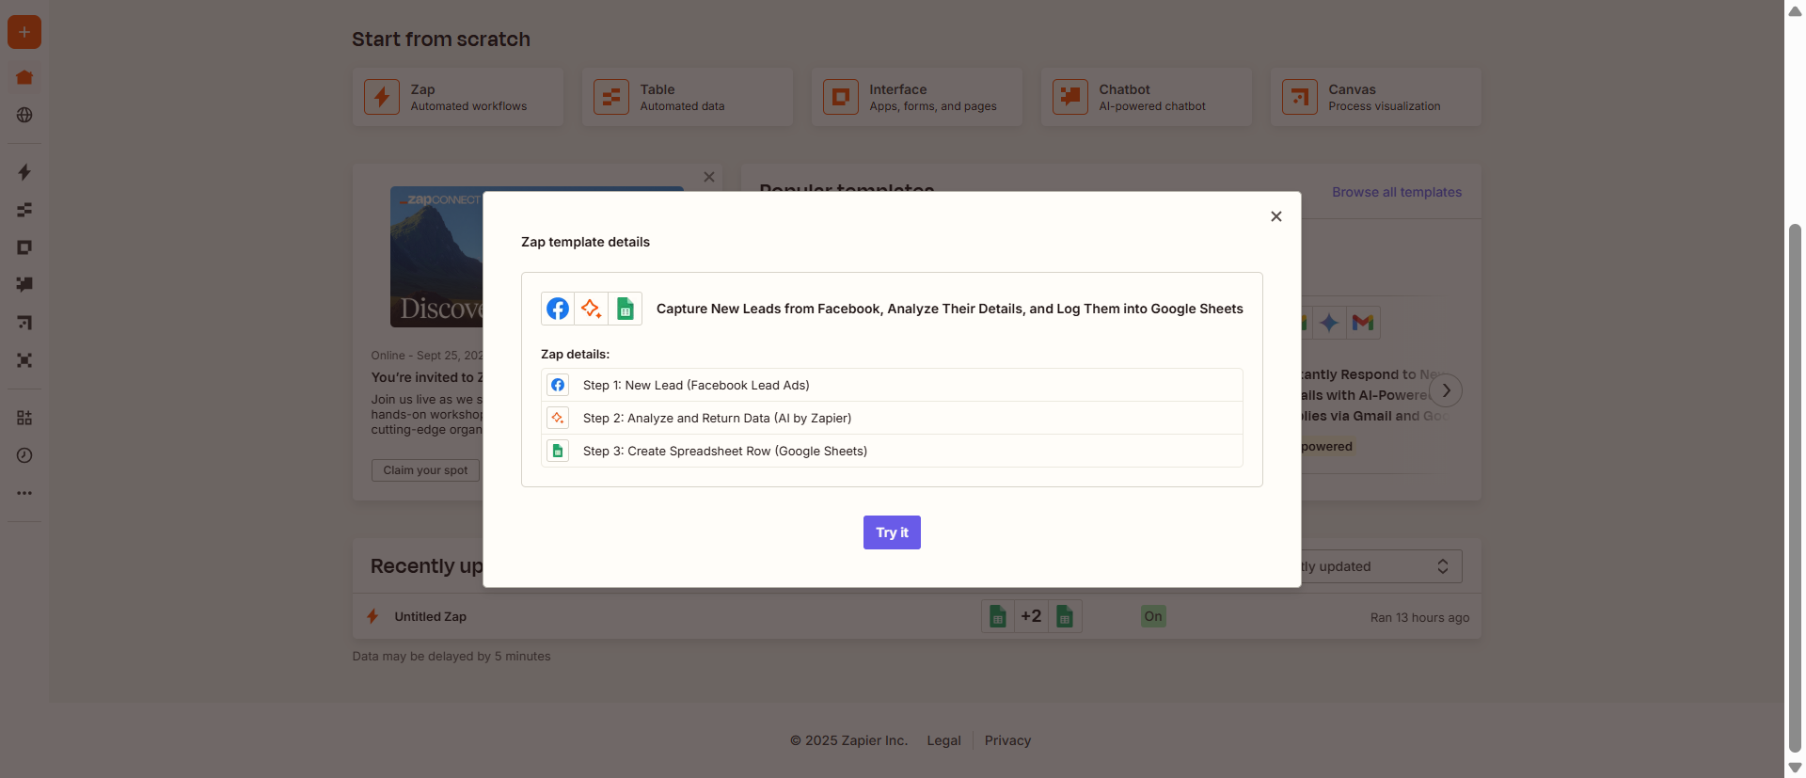This screenshot has width=1806, height=778.
Task: Open Chatbots icon in left sidebar
Action: pos(24,284)
